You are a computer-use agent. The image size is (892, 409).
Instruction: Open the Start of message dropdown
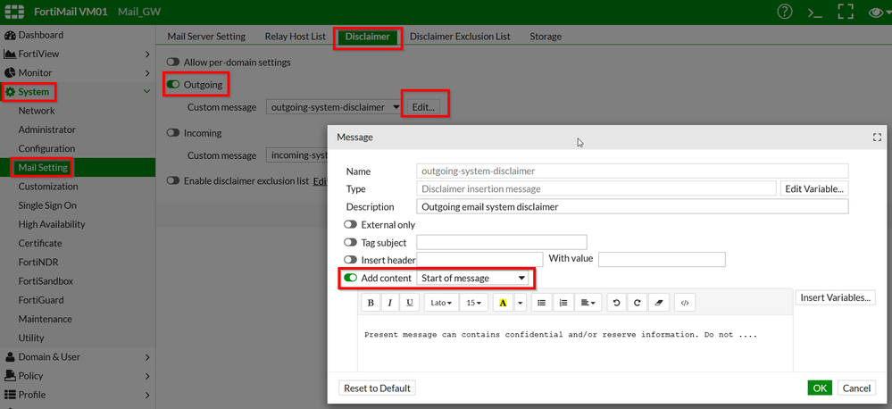point(473,279)
